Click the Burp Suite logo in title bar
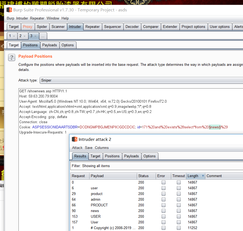Viewport: 243px width, 231px height. tap(9, 10)
